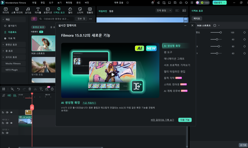248x148 pixels.
Task: Open the 도구 menu
Action: click(51, 3)
